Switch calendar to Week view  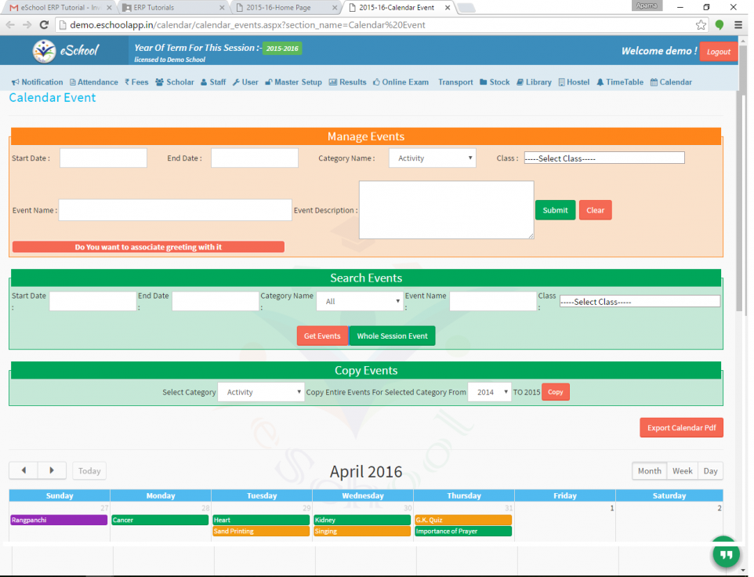682,470
